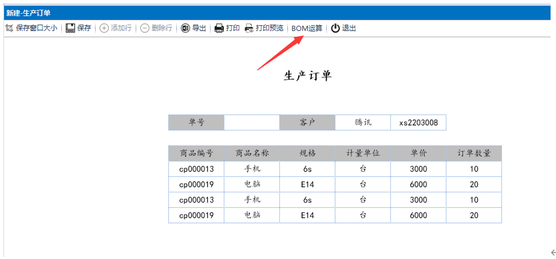Exit via the 退出 power icon
Screen dimensions: 556x259
[x=336, y=28]
